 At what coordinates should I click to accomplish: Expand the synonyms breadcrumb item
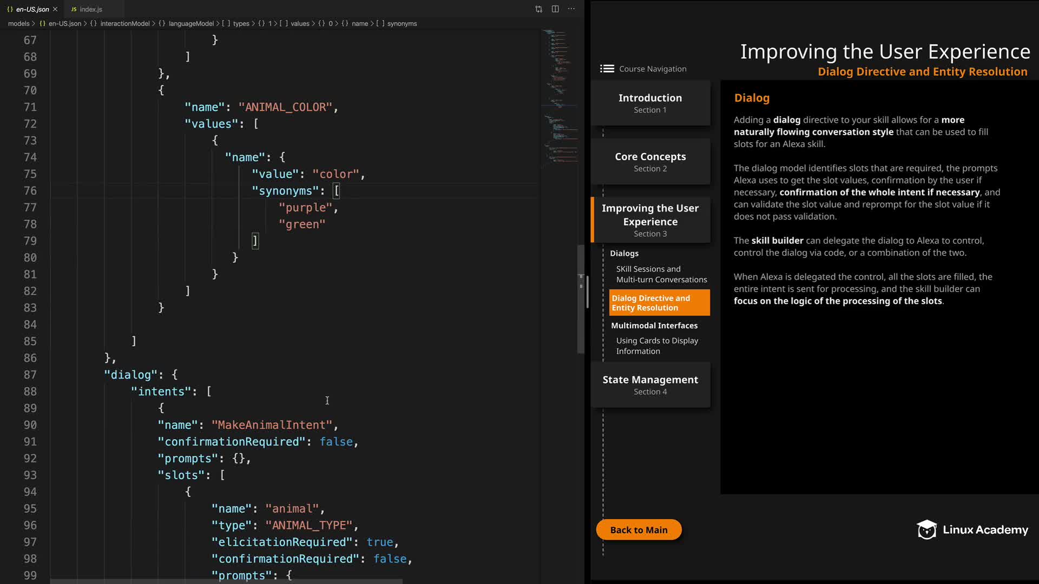(x=402, y=24)
